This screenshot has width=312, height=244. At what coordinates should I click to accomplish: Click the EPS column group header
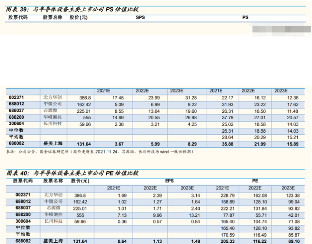169,181
